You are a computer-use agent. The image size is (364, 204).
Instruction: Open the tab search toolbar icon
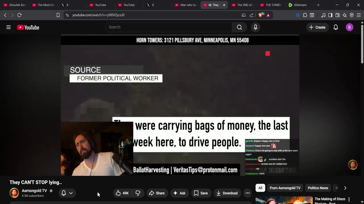(x=312, y=15)
